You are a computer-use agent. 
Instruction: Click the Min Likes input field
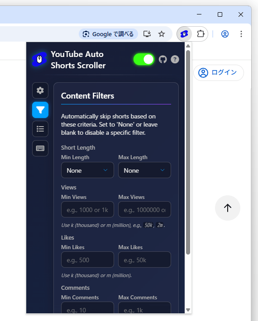[x=87, y=260]
